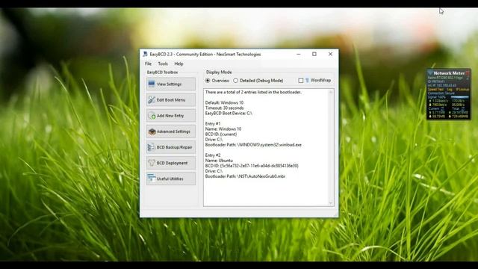Click the scrollbar up arrow in text pane
The image size is (478, 269).
tap(331, 92)
